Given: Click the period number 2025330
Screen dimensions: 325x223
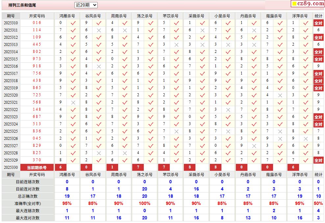Looking at the screenshot, I should pyautogui.click(x=11, y=167).
